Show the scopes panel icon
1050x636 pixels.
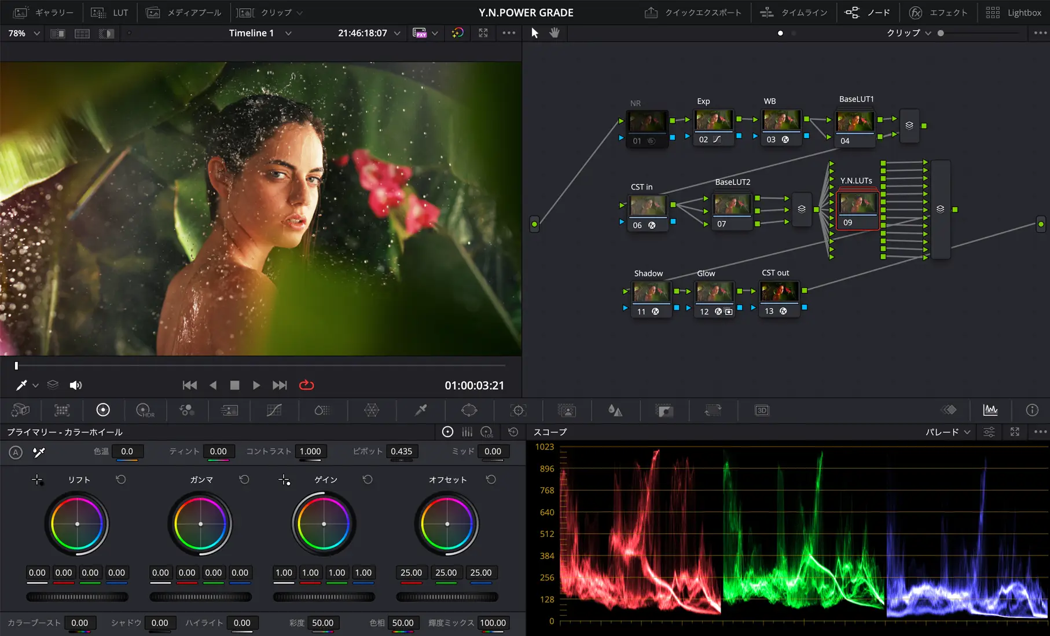[990, 410]
